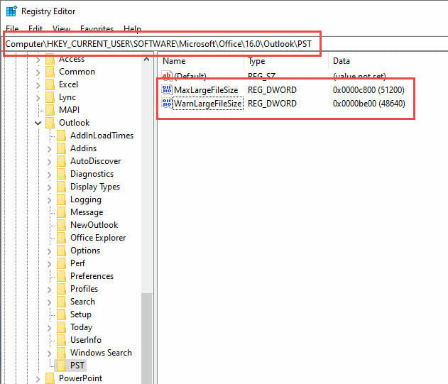Click the Addins folder icon
The height and width of the screenshot is (384, 448).
coord(62,148)
